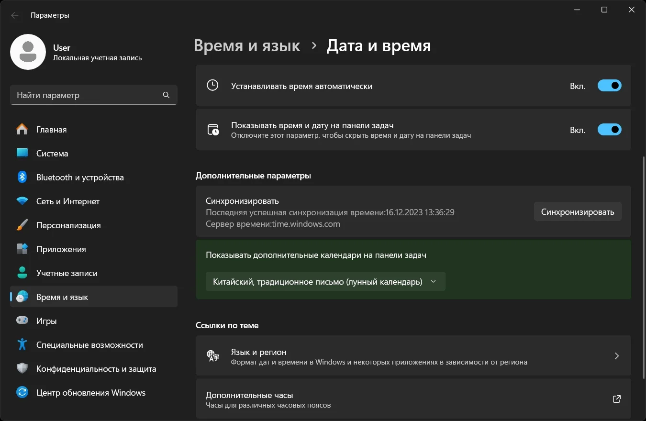Click the Bluetooth icon in sidebar
Viewport: 646px width, 421px height.
click(x=22, y=177)
